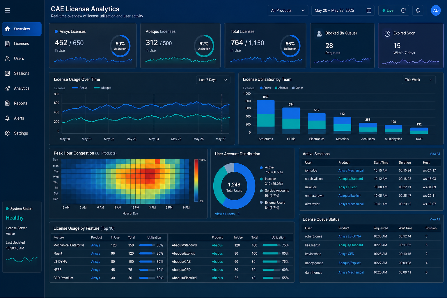Open Ansys Fluent link for mike.lee
The image size is (447, 298).
pos(347,187)
